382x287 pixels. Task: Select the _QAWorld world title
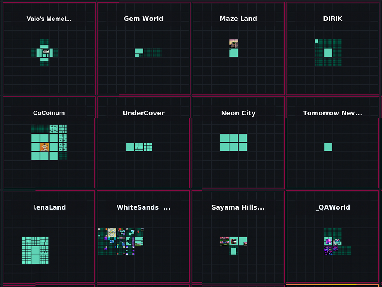pyautogui.click(x=333, y=207)
